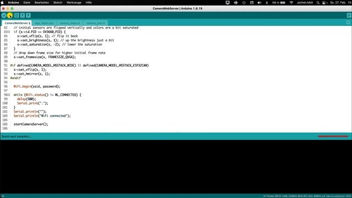Click the #endif directive on line 94

click(x=15, y=78)
